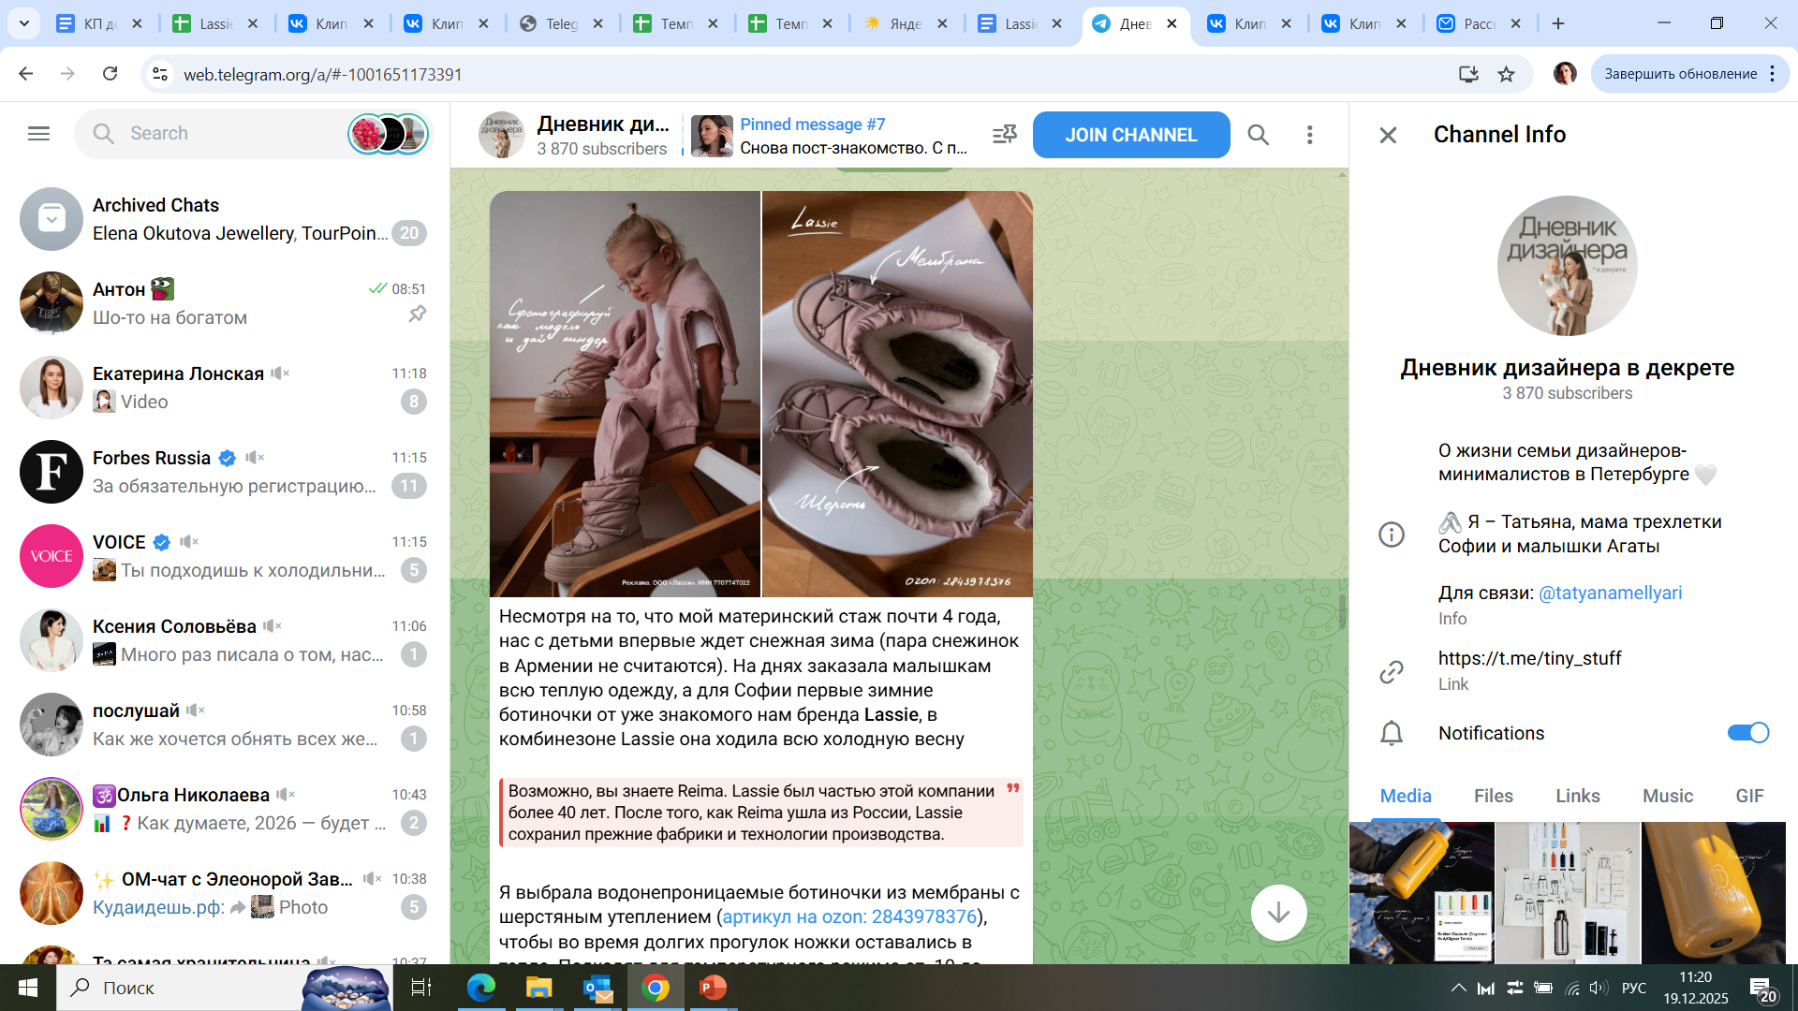
Task: Show hidden system tray icons chevron
Action: (x=1458, y=988)
